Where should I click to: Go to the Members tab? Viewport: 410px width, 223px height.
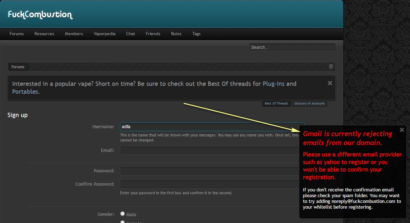tap(74, 34)
